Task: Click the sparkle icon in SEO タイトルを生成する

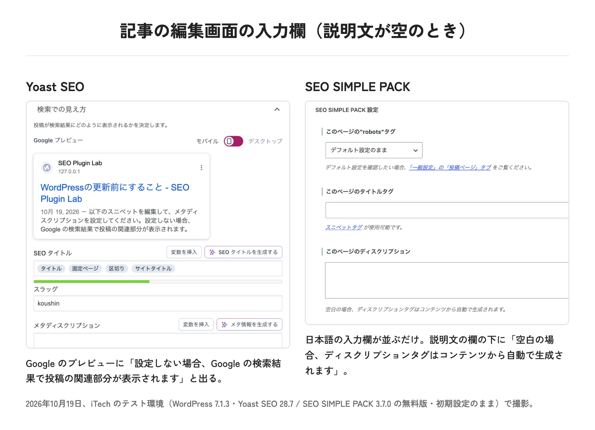Action: click(212, 252)
